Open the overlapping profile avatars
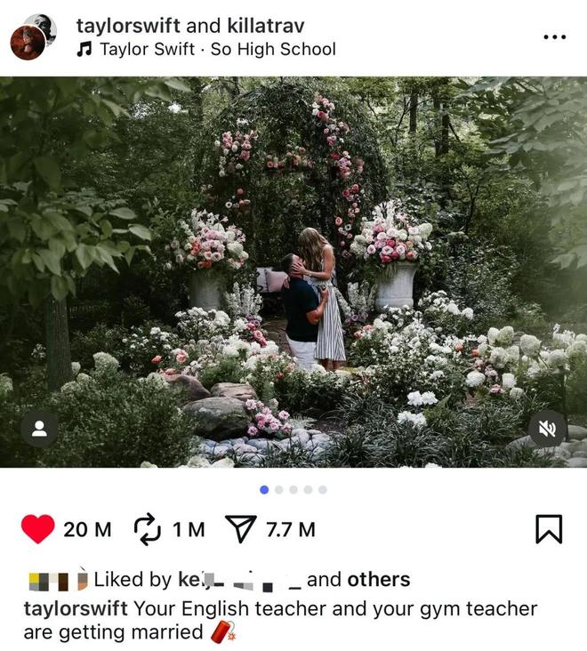 point(33,37)
